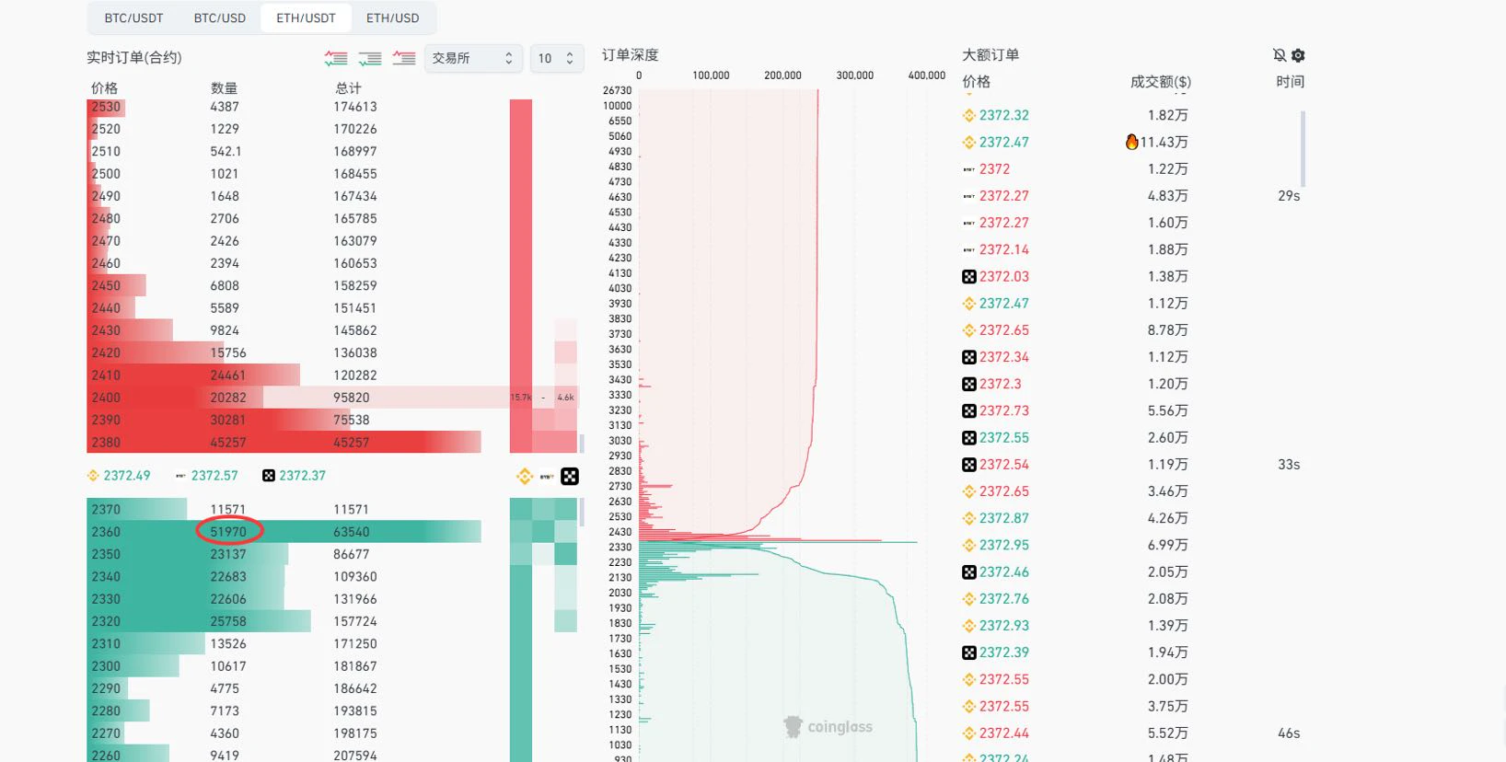Click the 2372.49 Binance last price
1506x762 pixels.
(x=127, y=476)
